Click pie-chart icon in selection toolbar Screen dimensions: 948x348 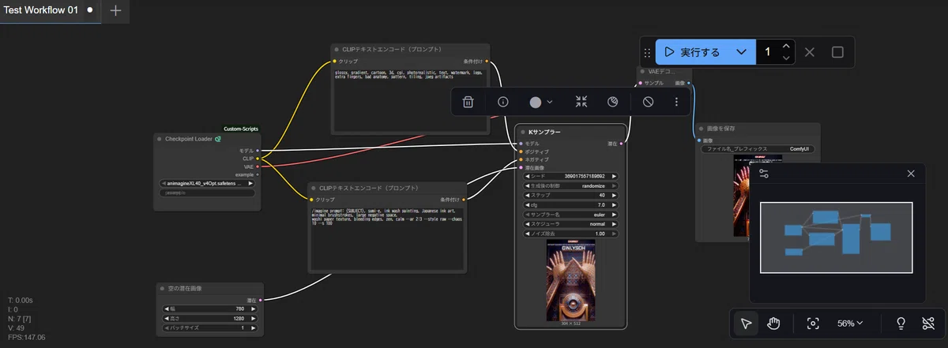point(612,102)
